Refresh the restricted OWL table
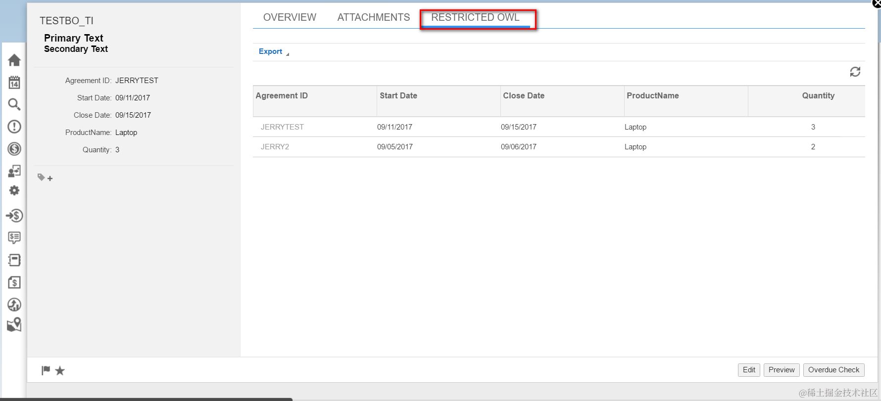Image resolution: width=881 pixels, height=401 pixels. click(x=855, y=72)
